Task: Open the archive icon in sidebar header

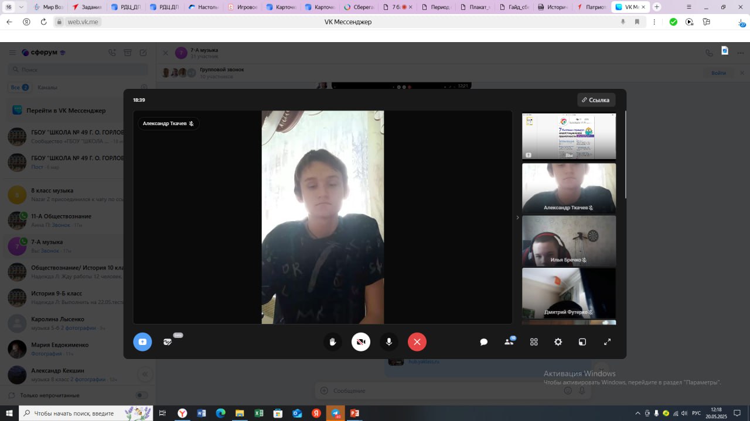Action: point(128,53)
